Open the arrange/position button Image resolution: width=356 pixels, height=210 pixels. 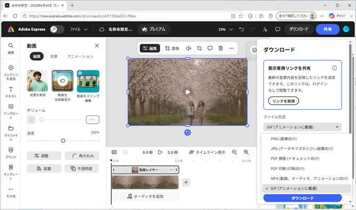(44, 168)
